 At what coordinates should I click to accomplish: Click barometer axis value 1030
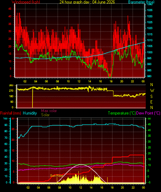150,16
